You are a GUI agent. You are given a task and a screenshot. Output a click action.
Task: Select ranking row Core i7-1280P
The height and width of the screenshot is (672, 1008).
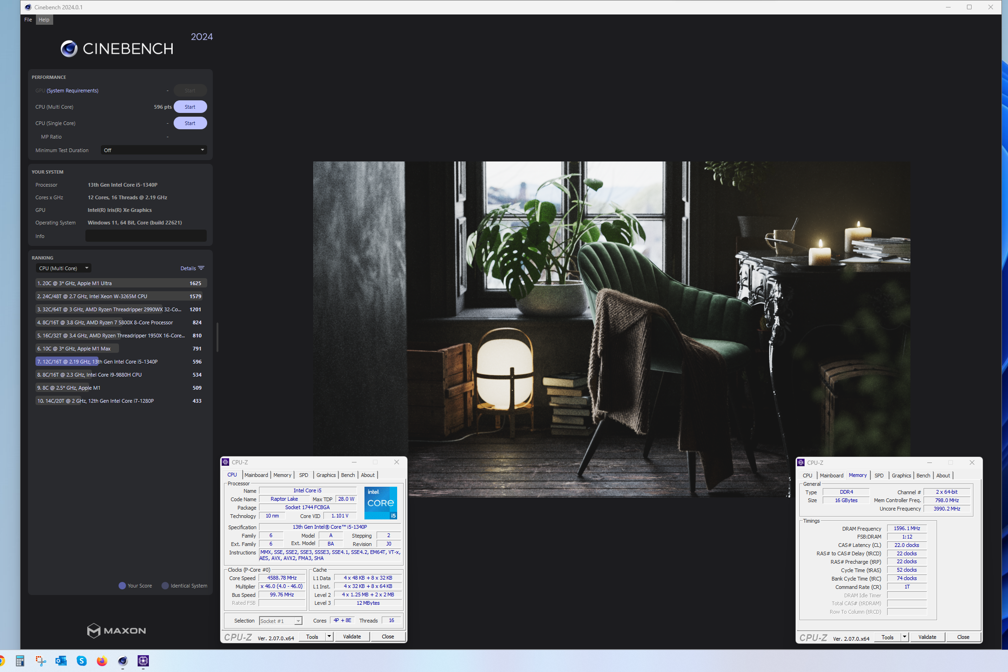121,401
